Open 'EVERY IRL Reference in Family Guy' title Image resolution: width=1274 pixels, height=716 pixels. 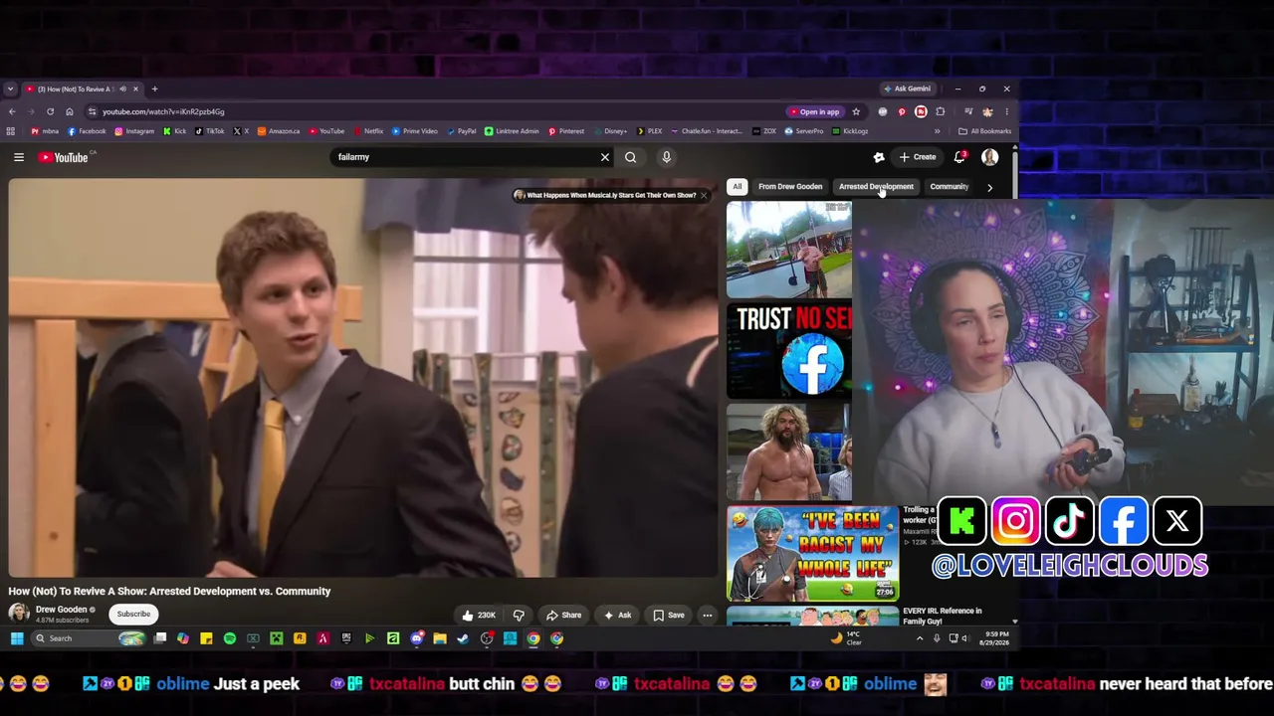pos(944,616)
